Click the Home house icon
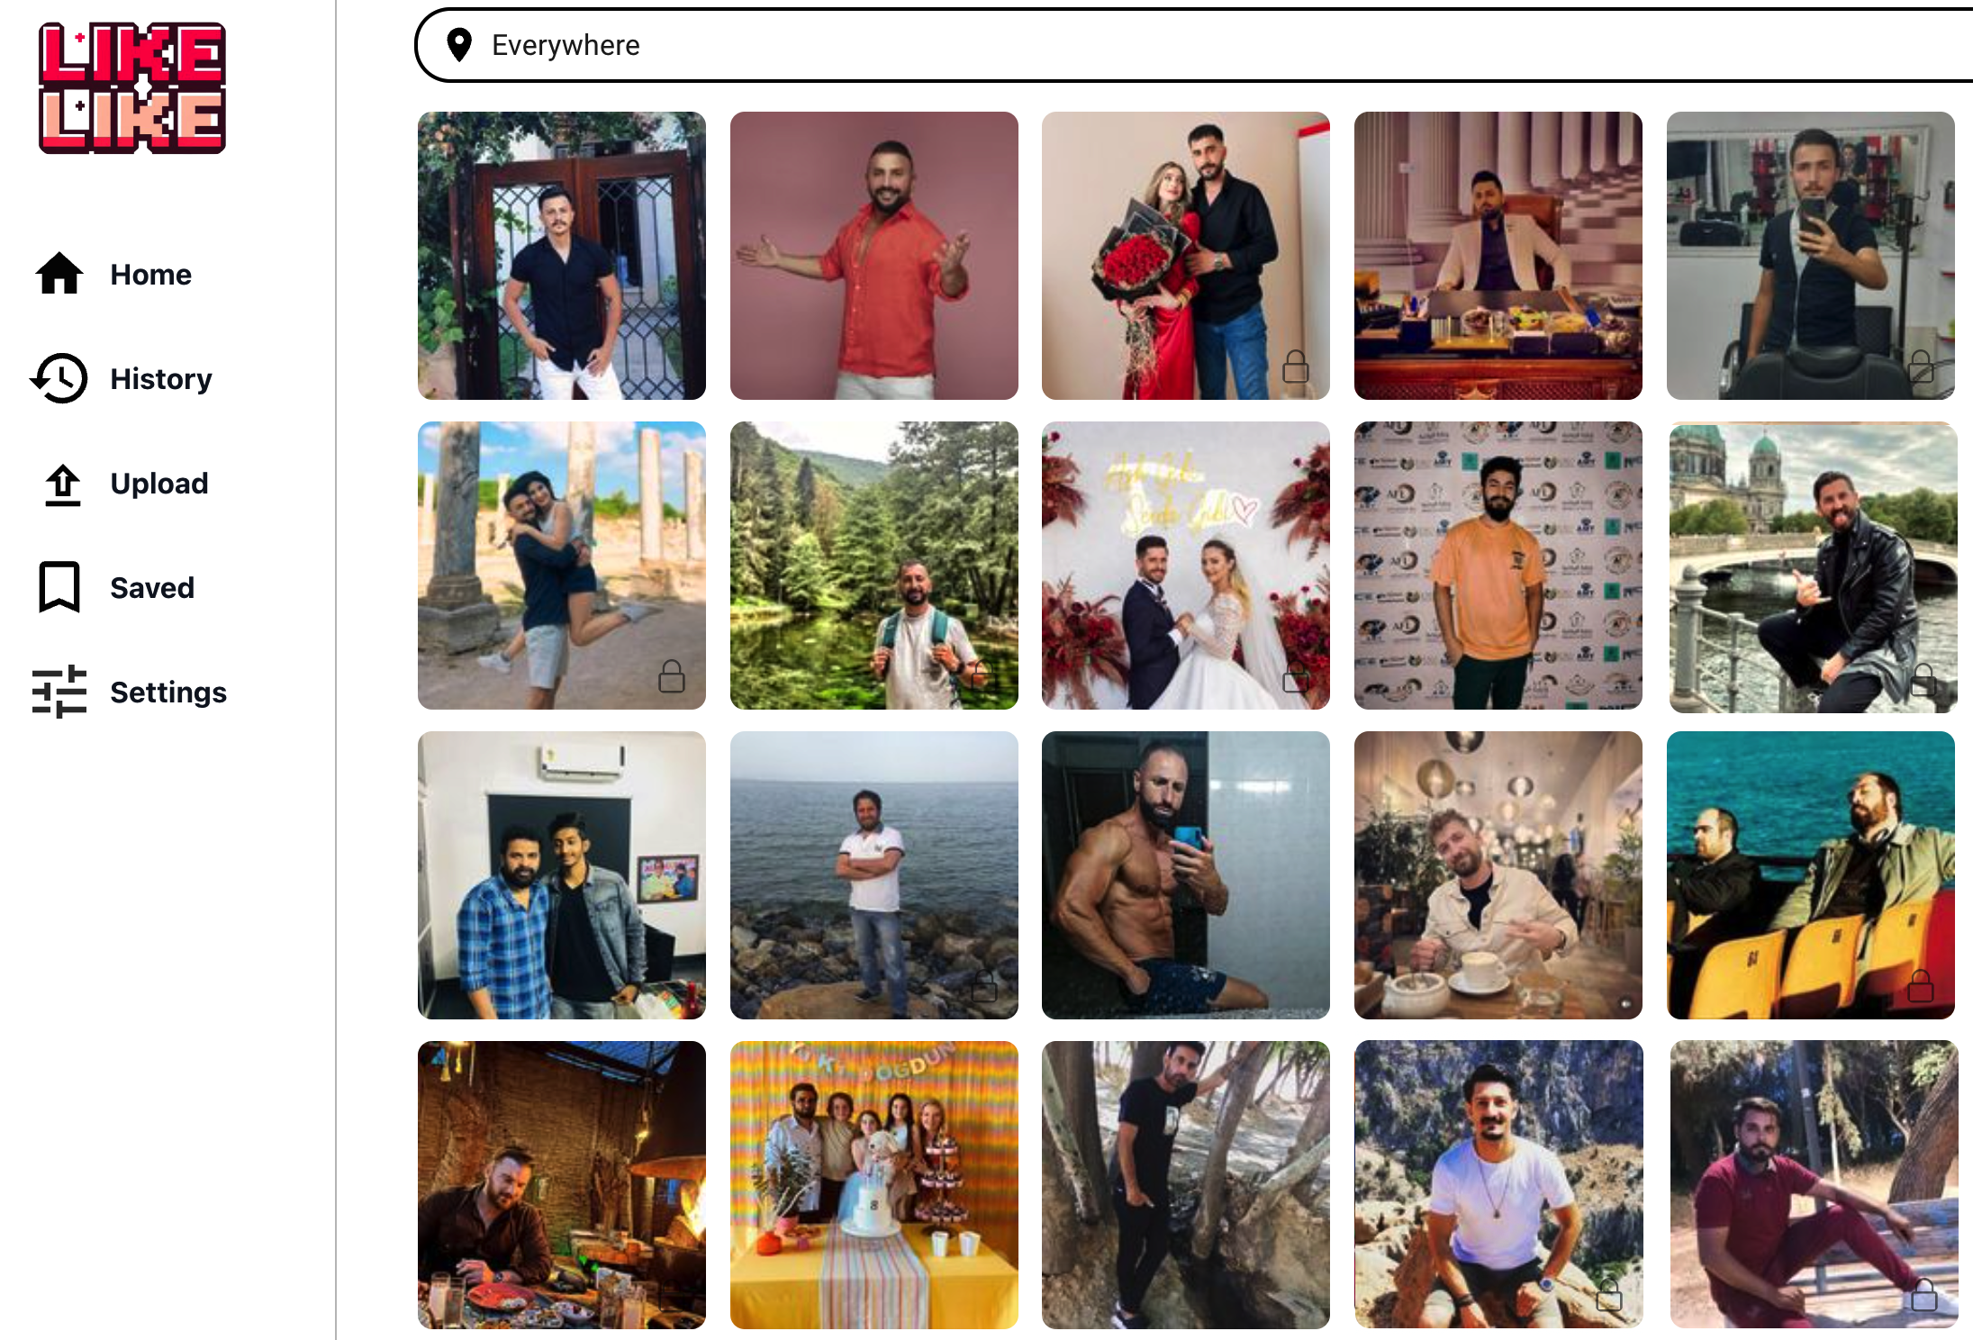Viewport: 1973px width, 1340px height. pos(59,274)
